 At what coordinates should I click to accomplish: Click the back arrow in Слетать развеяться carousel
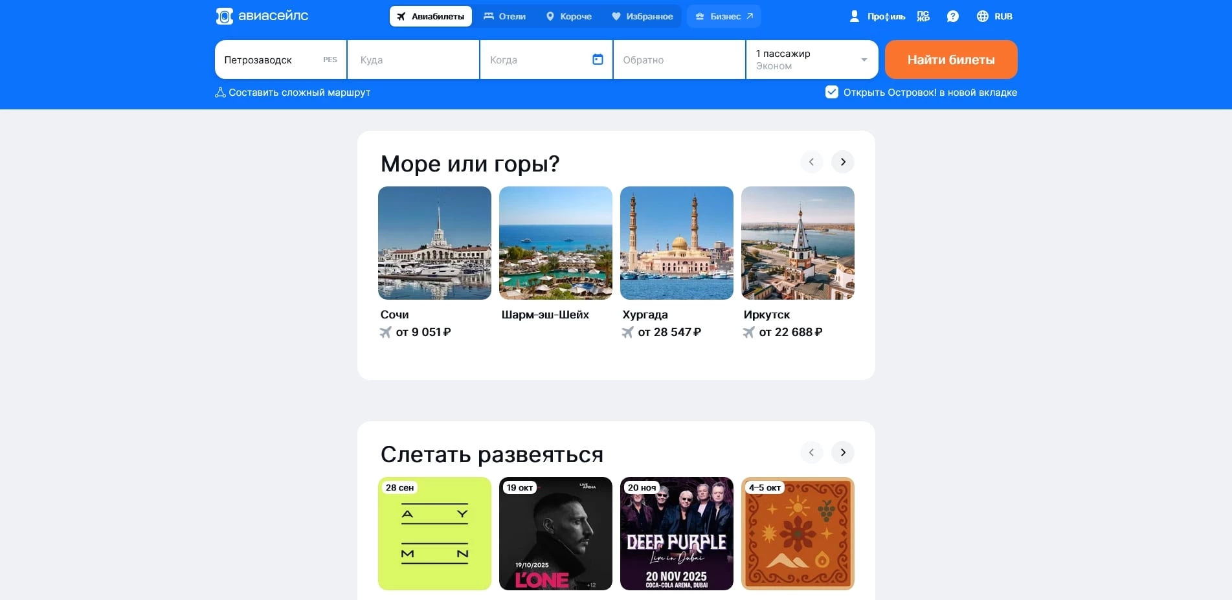(x=811, y=452)
